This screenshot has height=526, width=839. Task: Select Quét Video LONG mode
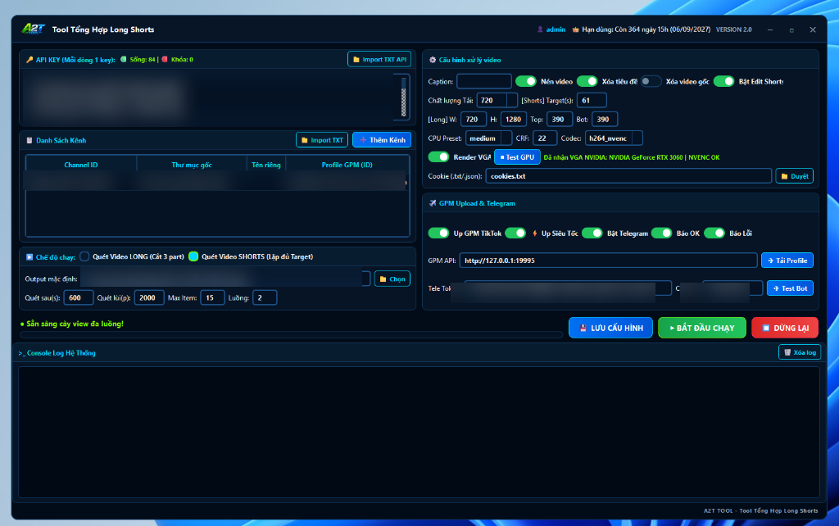point(84,256)
